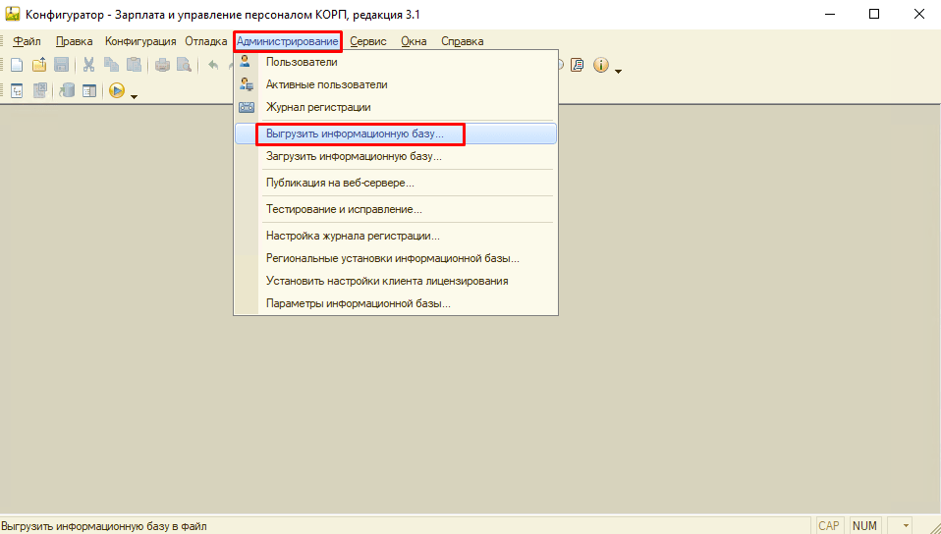Click the table window icon in second toolbar
Screen dimensions: 941x534
click(88, 91)
